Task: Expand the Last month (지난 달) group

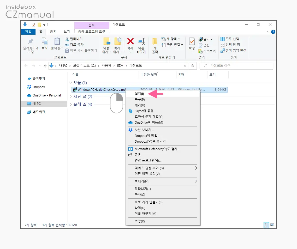Action: (71, 97)
